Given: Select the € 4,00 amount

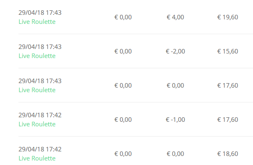Looking at the screenshot, I should click(175, 17).
